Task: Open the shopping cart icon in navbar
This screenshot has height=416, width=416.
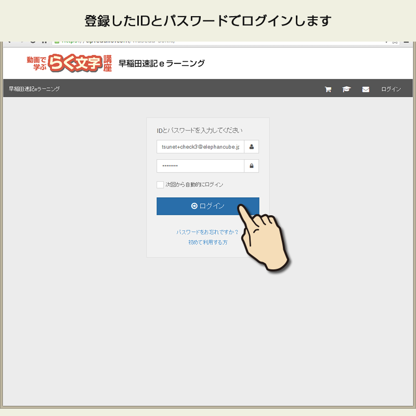Action: pyautogui.click(x=328, y=89)
